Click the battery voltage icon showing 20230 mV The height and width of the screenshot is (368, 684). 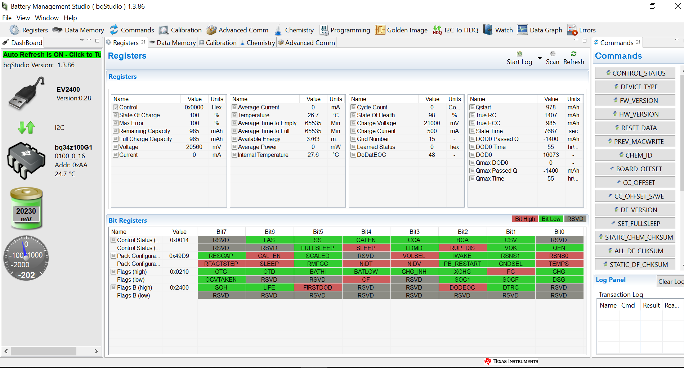pyautogui.click(x=26, y=208)
